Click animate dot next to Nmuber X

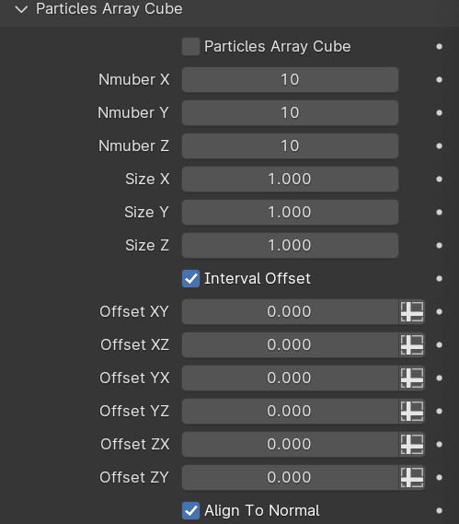coord(440,79)
